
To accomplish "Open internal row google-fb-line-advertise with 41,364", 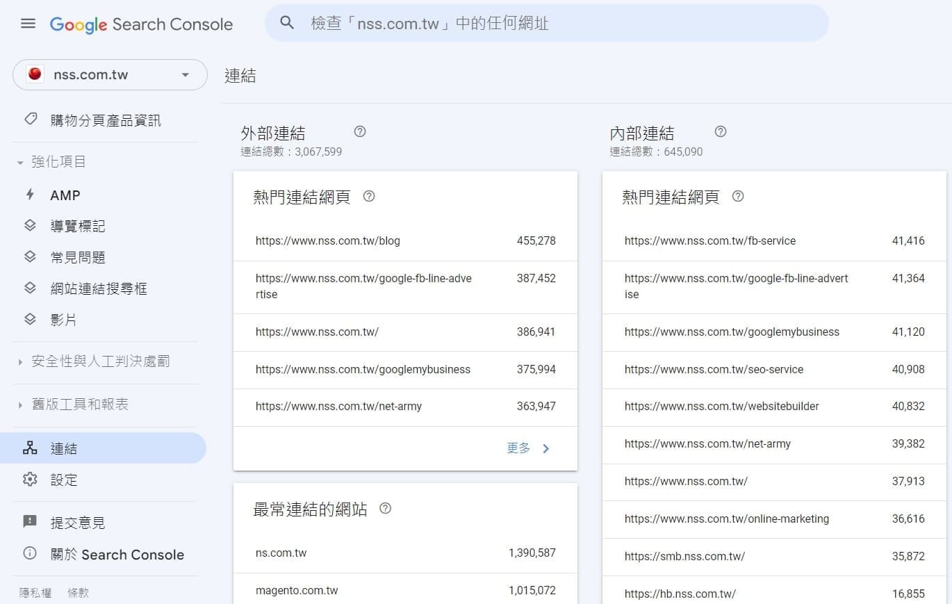I will point(774,287).
